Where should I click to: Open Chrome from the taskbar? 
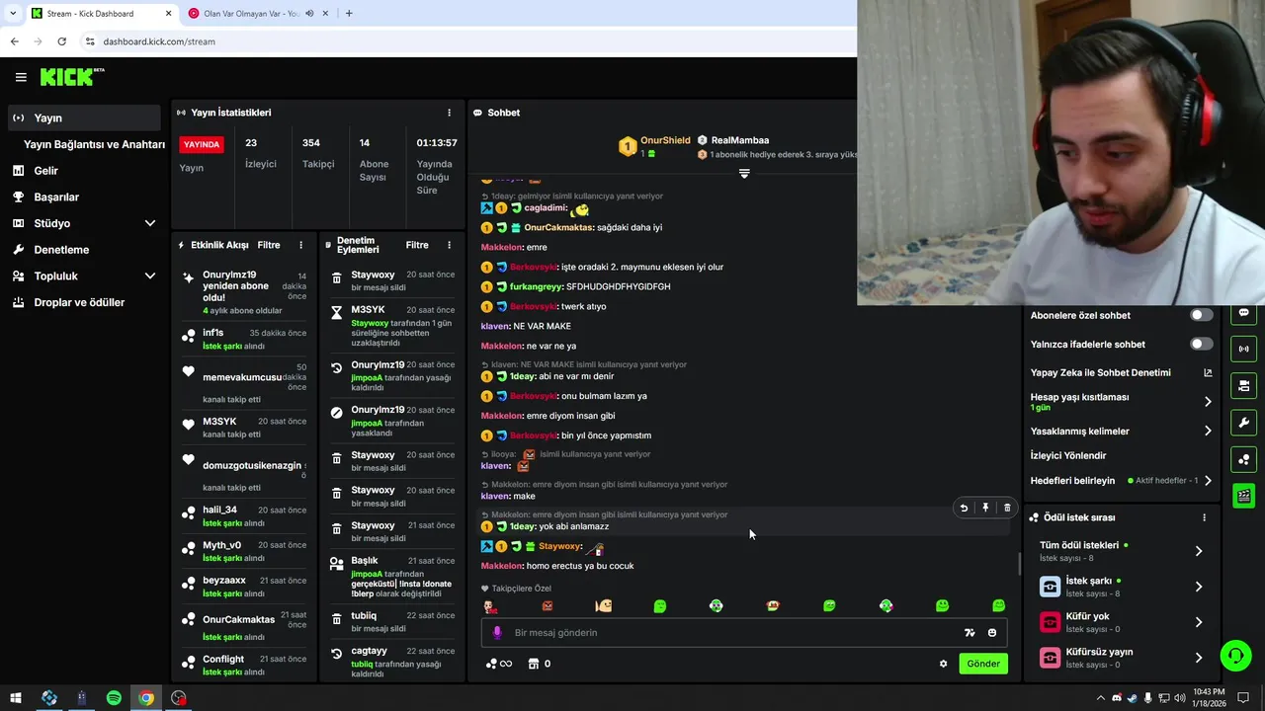146,698
